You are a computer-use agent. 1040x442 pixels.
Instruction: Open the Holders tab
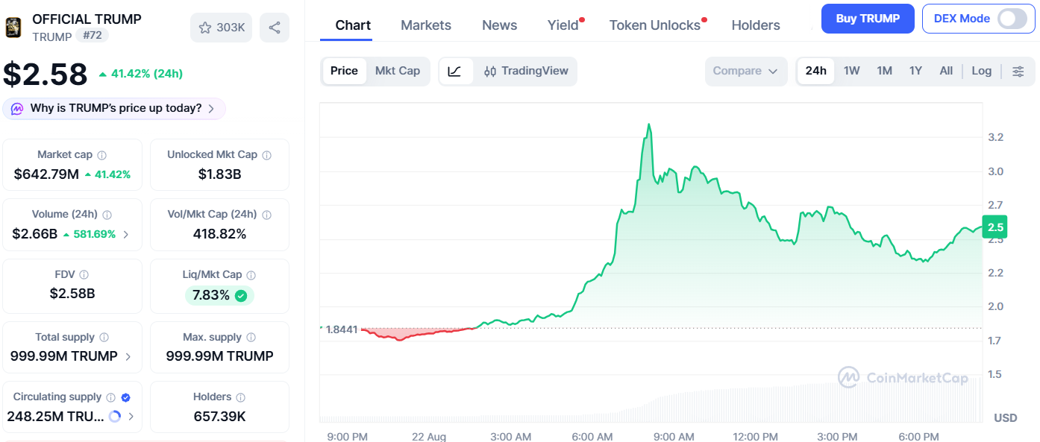(756, 25)
